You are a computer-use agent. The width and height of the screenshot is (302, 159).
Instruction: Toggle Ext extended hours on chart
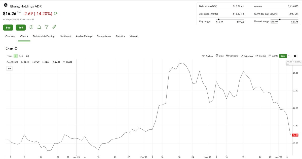pyautogui.click(x=27, y=56)
